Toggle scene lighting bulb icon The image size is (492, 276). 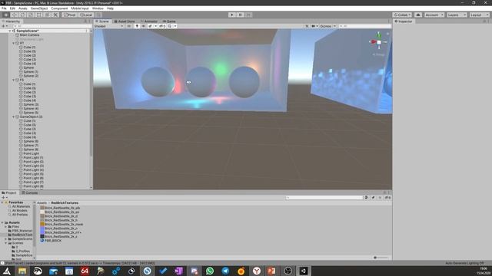137,26
